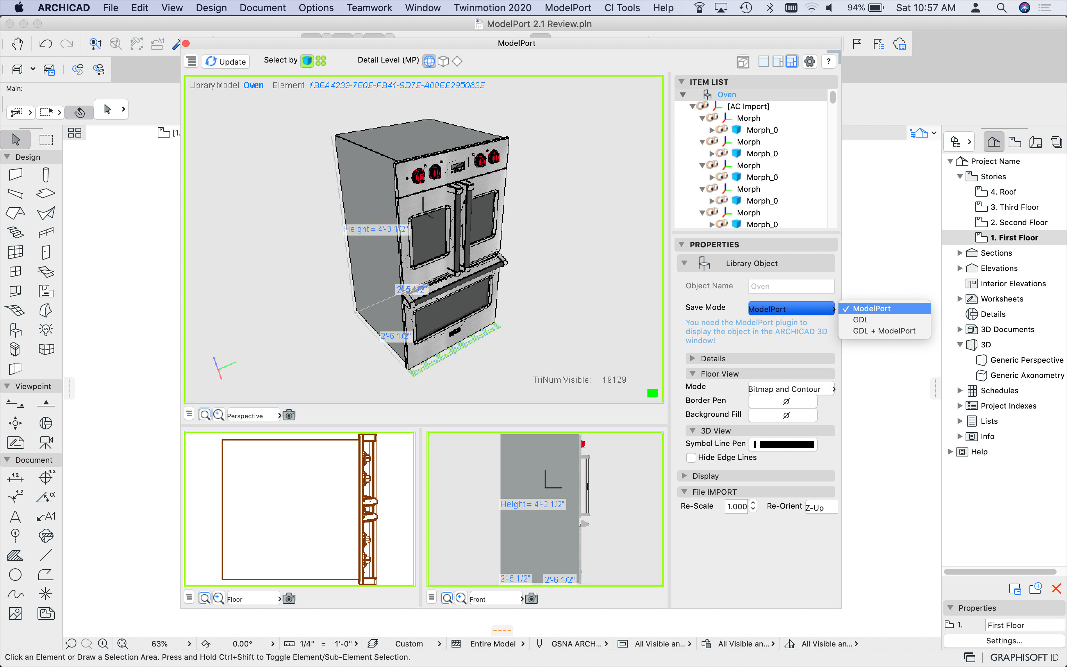1067x667 pixels.
Task: Open the Save Mode dropdown
Action: coord(792,309)
